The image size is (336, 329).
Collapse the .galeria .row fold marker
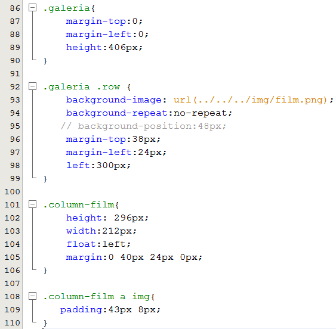(33, 86)
